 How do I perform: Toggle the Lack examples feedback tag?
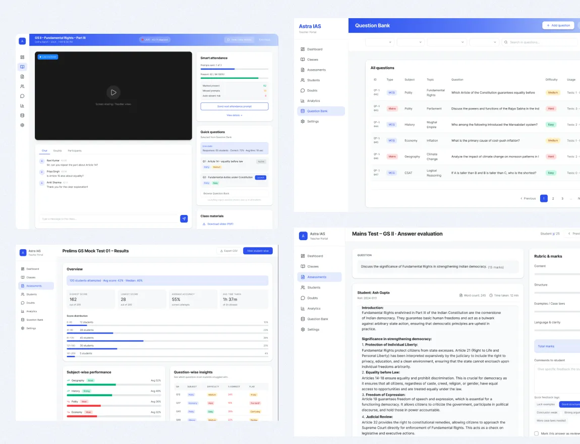pos(546,405)
